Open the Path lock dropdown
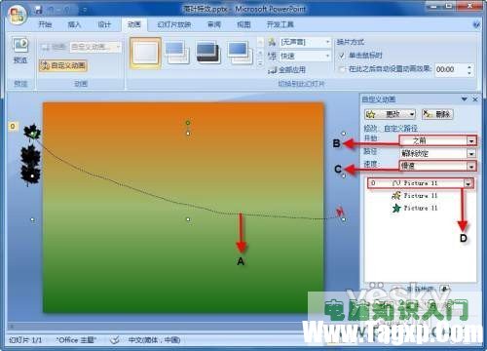The height and width of the screenshot is (351, 487). pos(471,153)
